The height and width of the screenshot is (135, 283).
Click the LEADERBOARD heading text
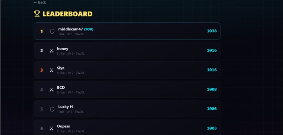[67, 14]
